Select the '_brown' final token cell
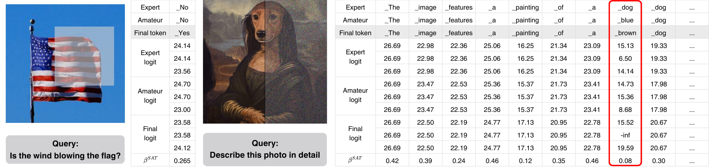Viewport: 709px width, 168px height. [x=625, y=33]
